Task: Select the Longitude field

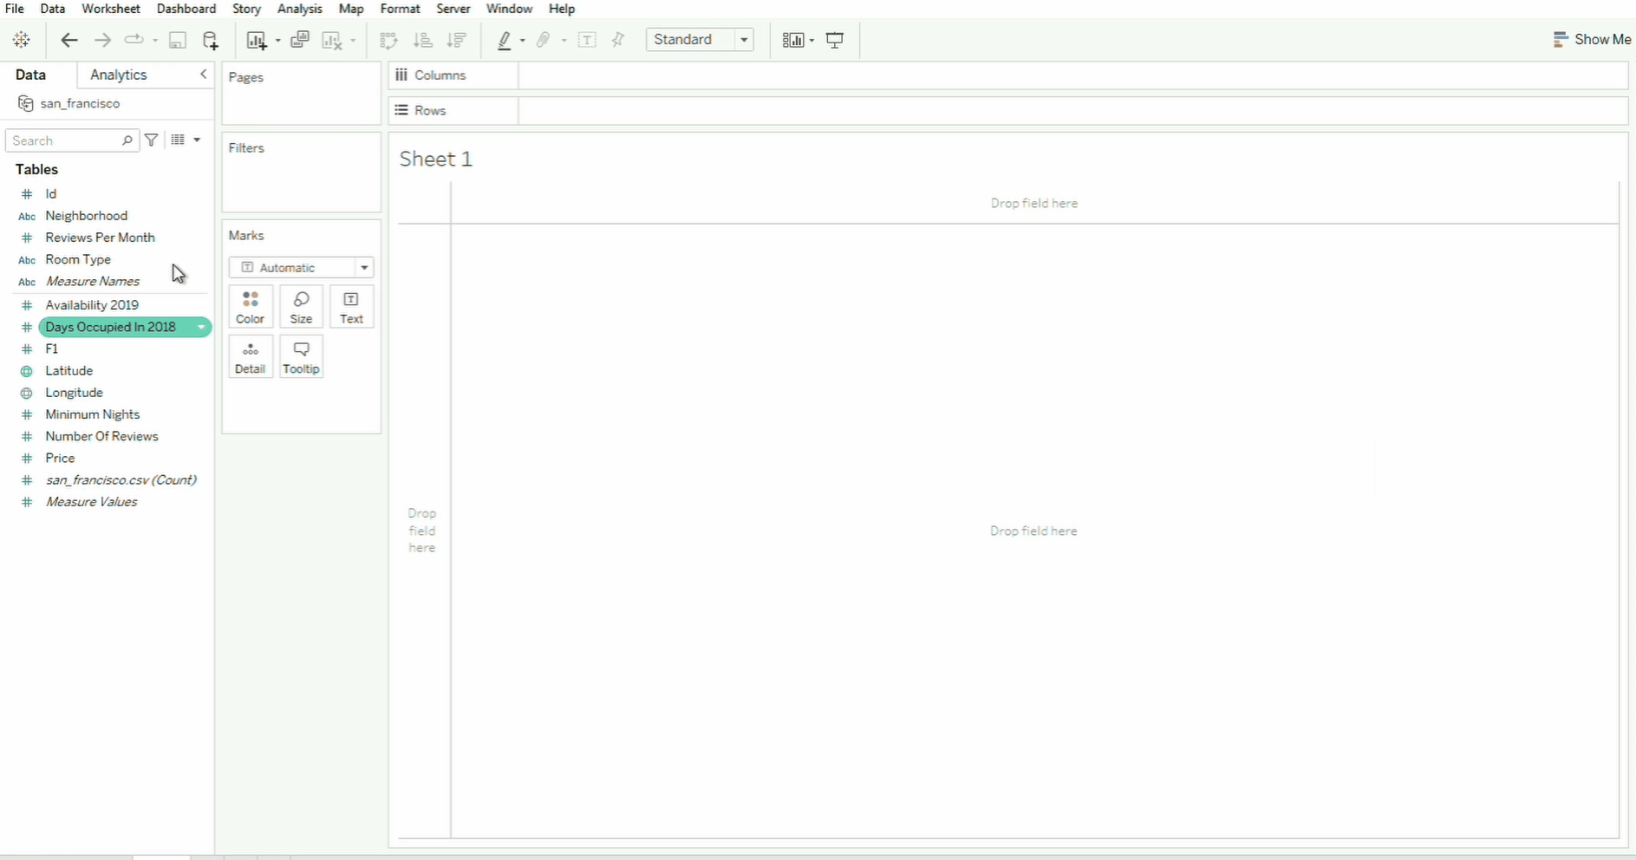Action: pos(75,393)
